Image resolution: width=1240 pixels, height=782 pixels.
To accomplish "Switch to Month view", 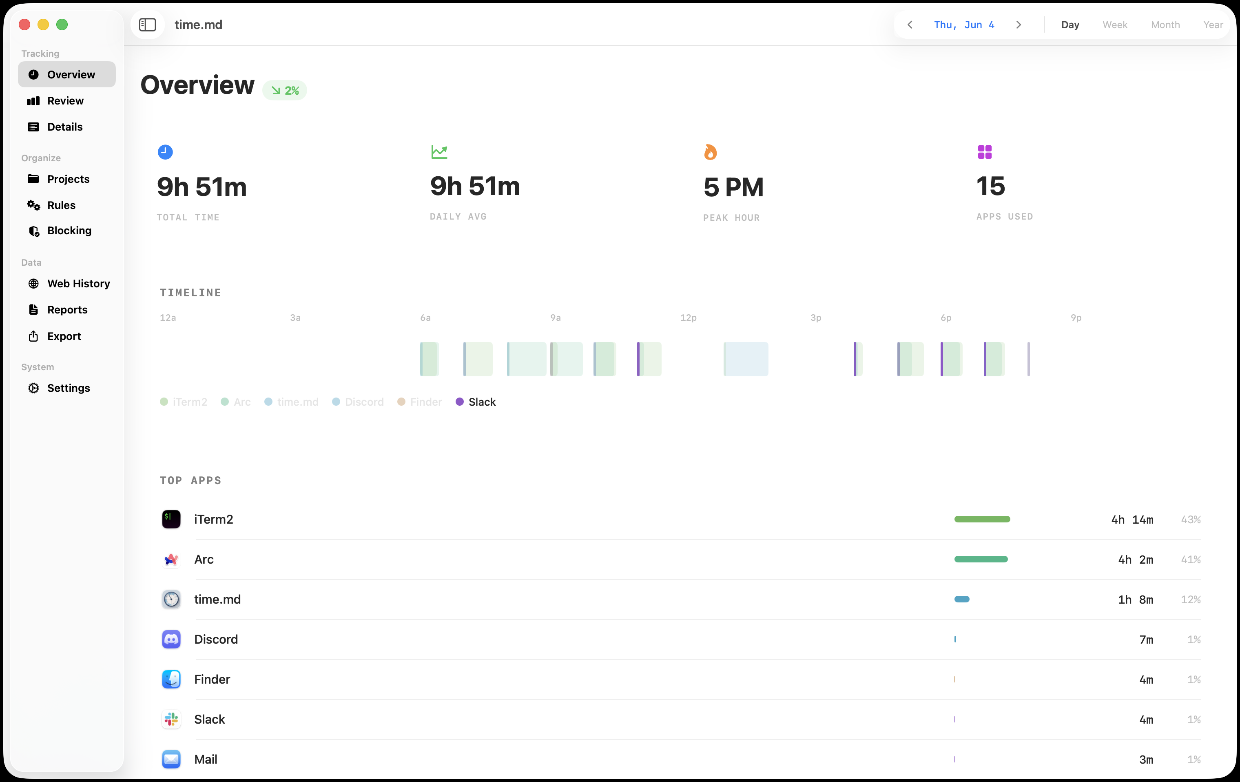I will (x=1165, y=25).
